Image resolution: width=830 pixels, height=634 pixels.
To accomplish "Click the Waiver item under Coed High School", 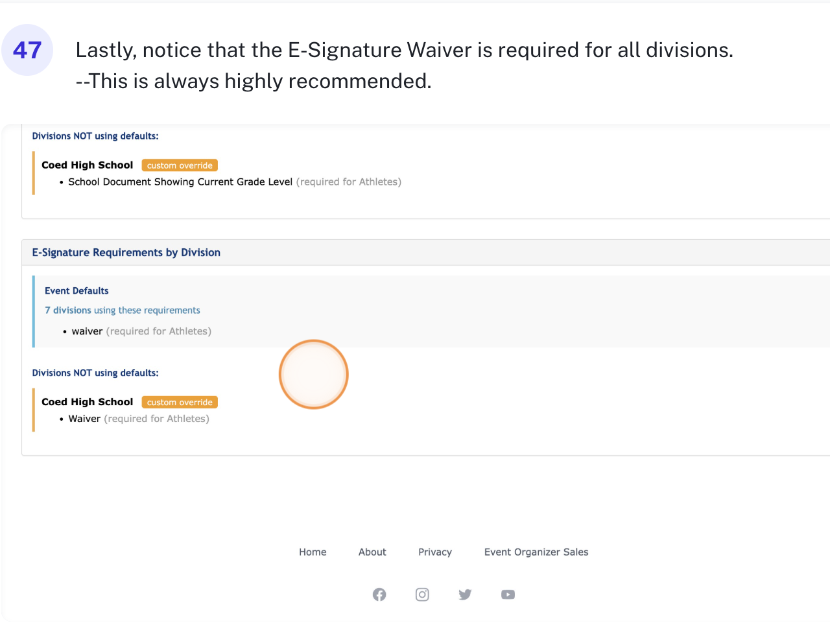I will tap(85, 419).
